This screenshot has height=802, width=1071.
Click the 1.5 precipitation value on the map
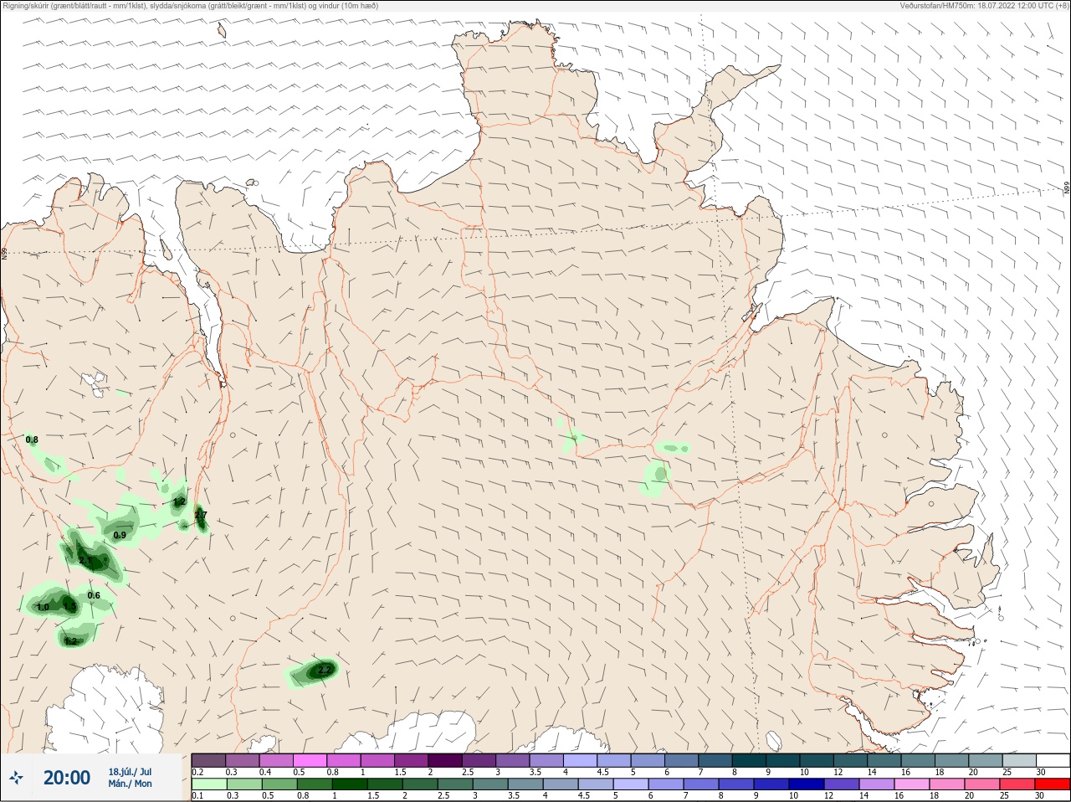point(70,607)
